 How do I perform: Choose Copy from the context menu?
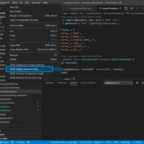coord(33,35)
